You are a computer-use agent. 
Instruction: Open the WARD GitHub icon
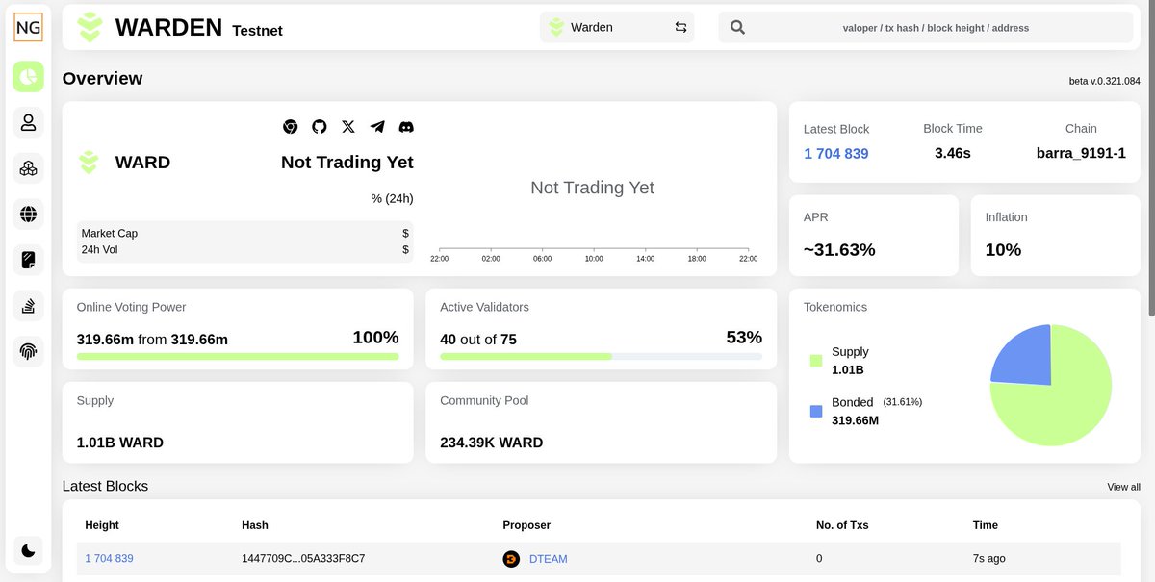(320, 126)
